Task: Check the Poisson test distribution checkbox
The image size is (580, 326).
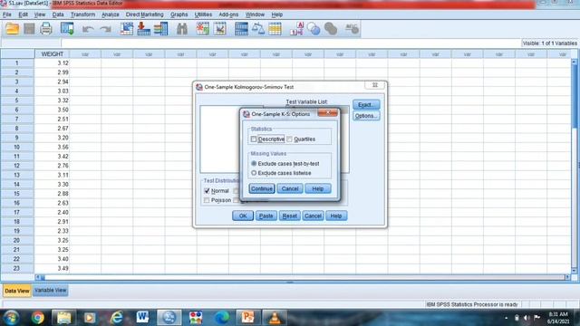Action: click(x=207, y=200)
